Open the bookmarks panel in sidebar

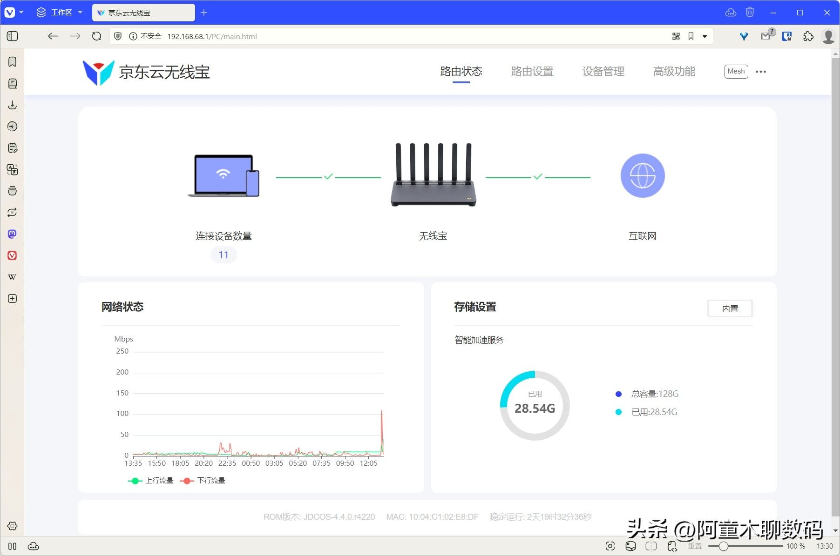[13, 62]
